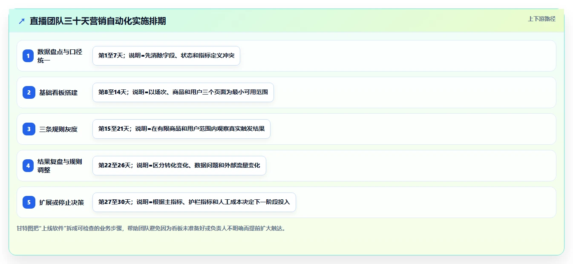This screenshot has width=573, height=264.
Task: Open the 第27至30天 schedule chip
Action: pos(194,202)
